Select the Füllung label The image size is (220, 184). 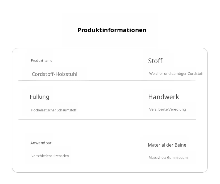click(x=40, y=97)
